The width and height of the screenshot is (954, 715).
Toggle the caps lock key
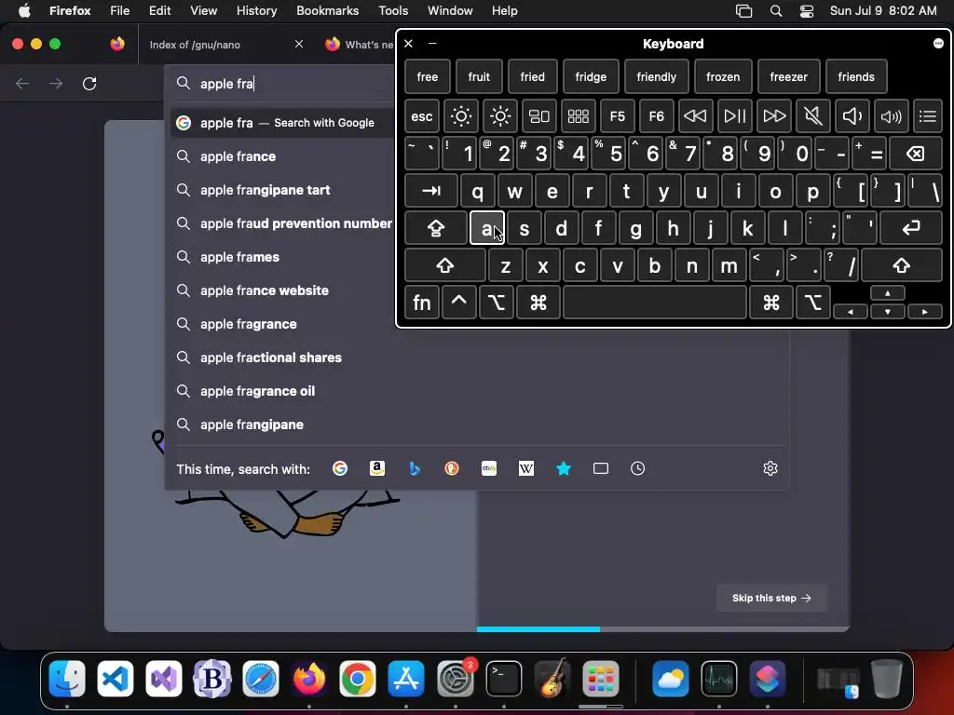click(436, 228)
